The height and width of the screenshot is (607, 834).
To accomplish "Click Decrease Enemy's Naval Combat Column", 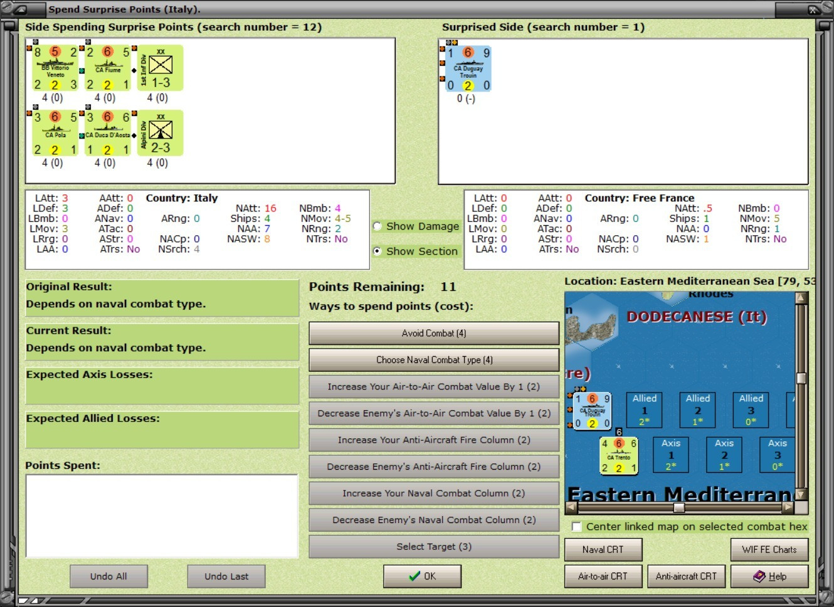I will (x=434, y=520).
